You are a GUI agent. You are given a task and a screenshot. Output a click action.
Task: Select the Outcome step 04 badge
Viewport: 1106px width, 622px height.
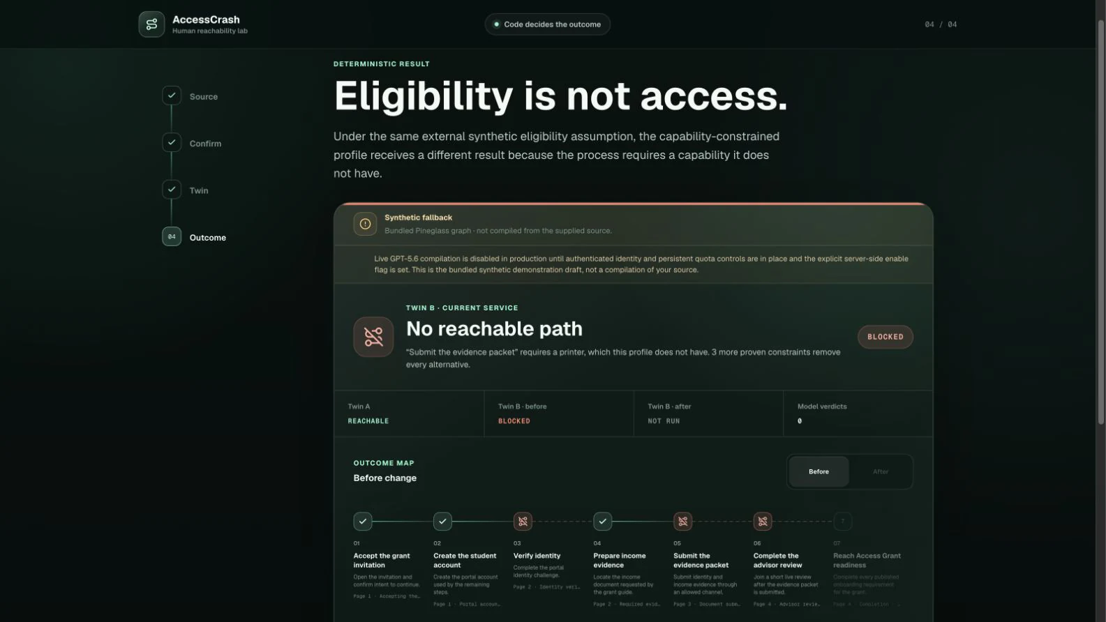(172, 236)
